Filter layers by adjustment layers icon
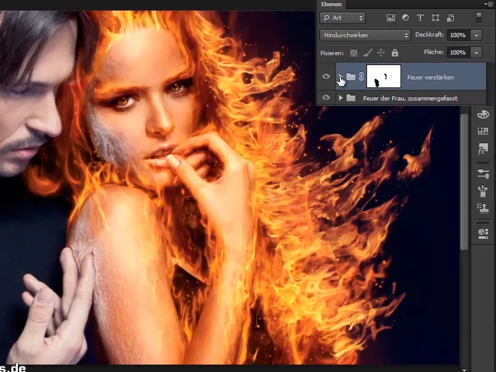Screen dimensions: 496x372 click(x=405, y=18)
